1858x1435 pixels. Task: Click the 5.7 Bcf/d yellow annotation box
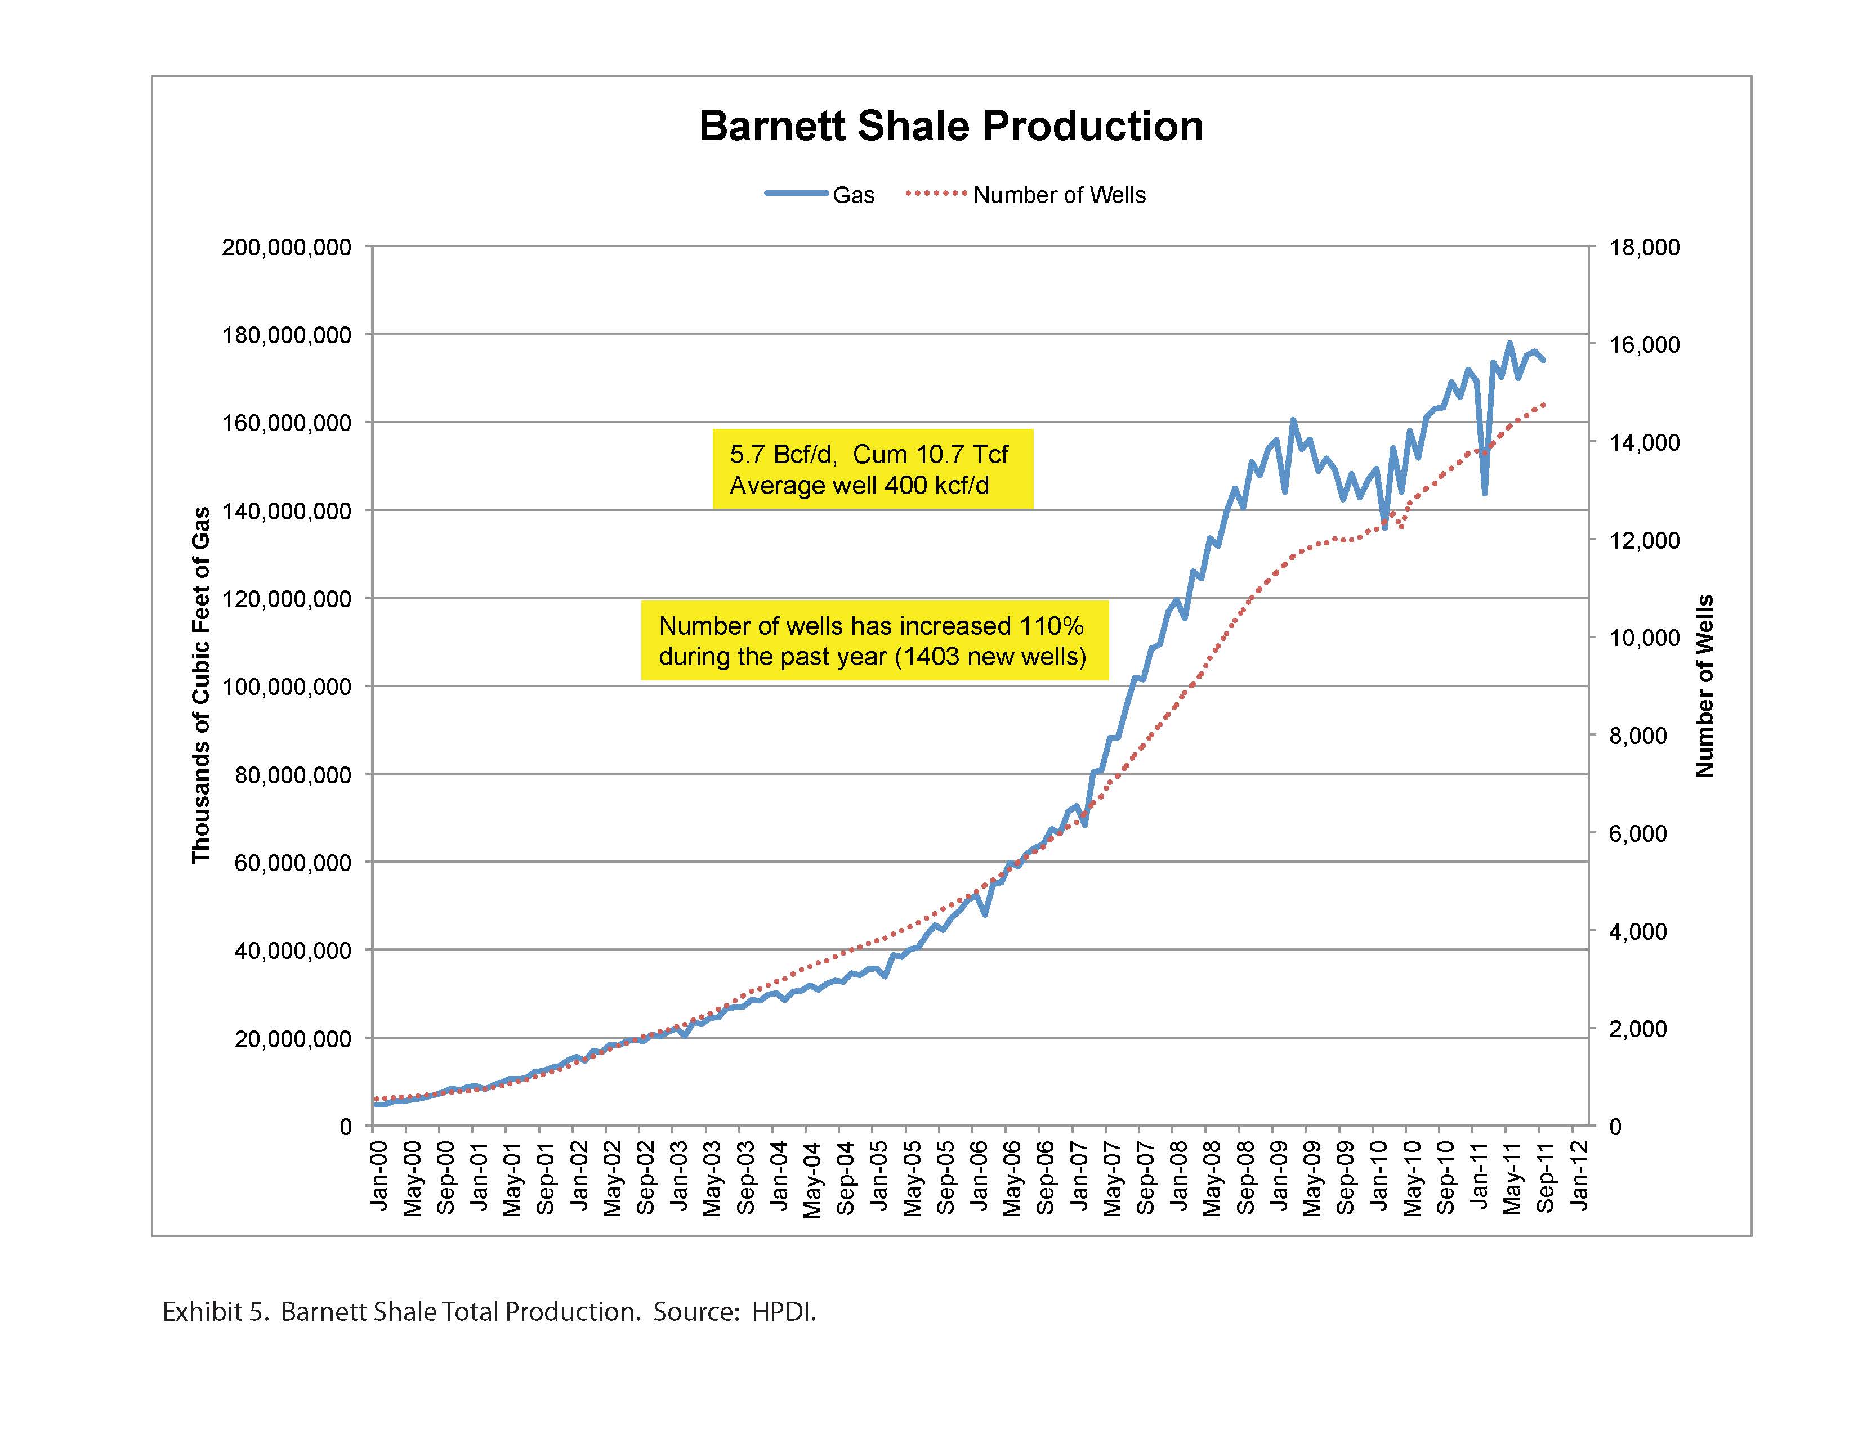(872, 469)
